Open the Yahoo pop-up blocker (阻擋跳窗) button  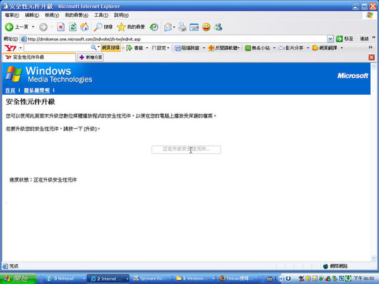187,48
